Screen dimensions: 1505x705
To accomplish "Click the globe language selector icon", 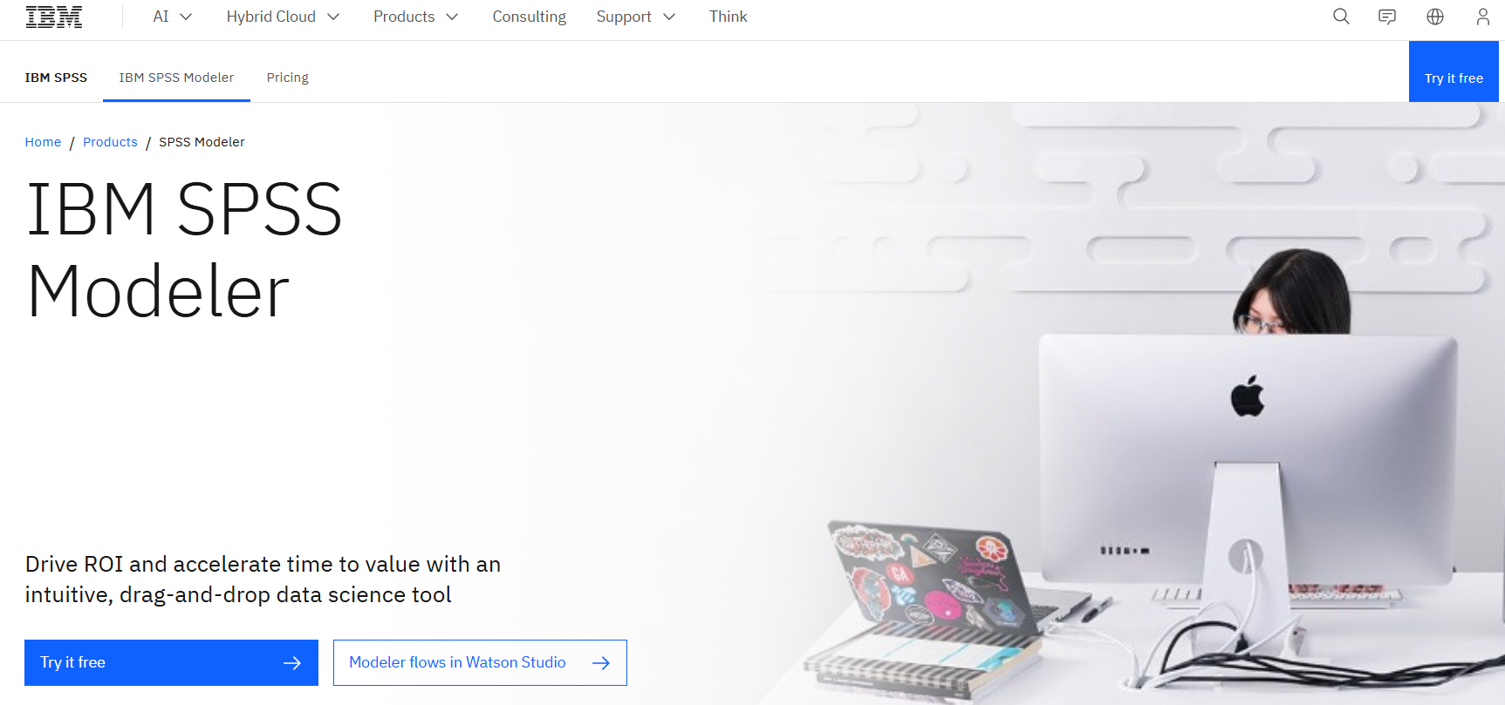I will point(1435,17).
